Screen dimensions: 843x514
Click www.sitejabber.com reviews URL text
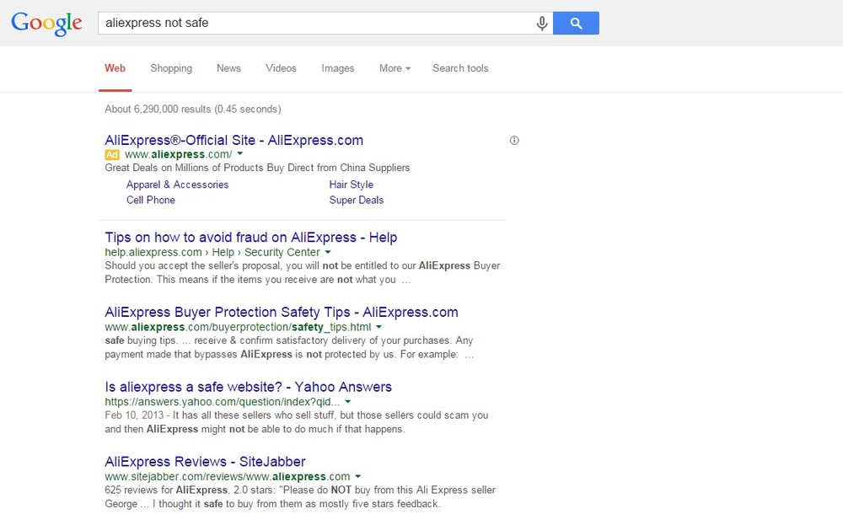coord(228,476)
